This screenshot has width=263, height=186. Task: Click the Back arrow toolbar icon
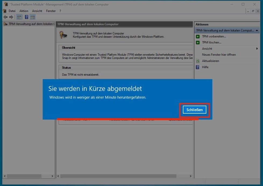[x=6, y=17]
